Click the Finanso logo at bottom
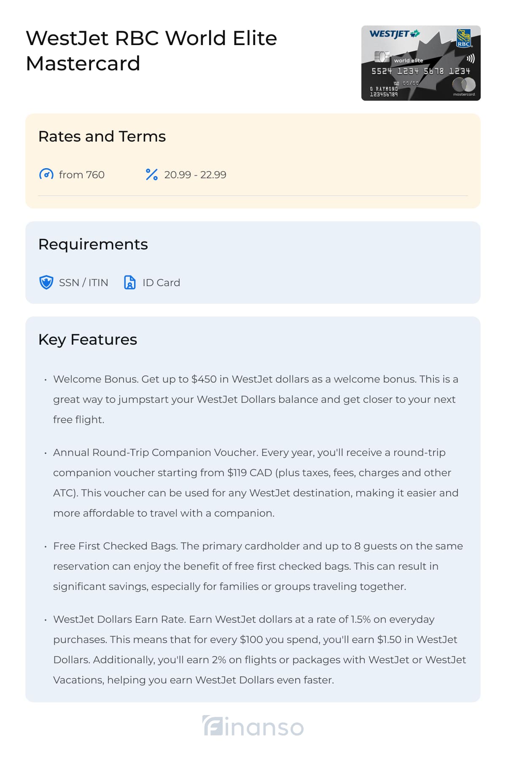506x761 pixels. 253,726
